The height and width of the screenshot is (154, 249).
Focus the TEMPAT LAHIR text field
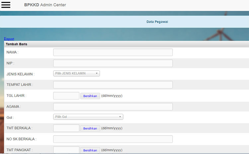[113, 85]
